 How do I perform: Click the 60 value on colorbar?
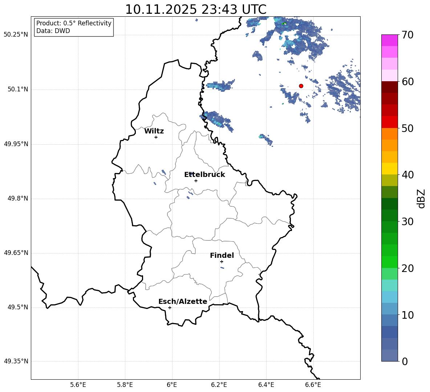click(407, 82)
